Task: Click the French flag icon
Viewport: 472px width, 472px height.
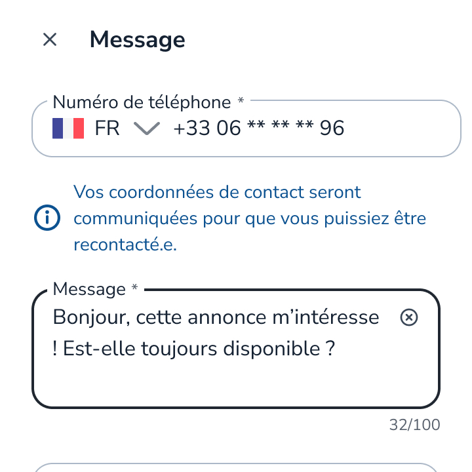Action: [68, 128]
